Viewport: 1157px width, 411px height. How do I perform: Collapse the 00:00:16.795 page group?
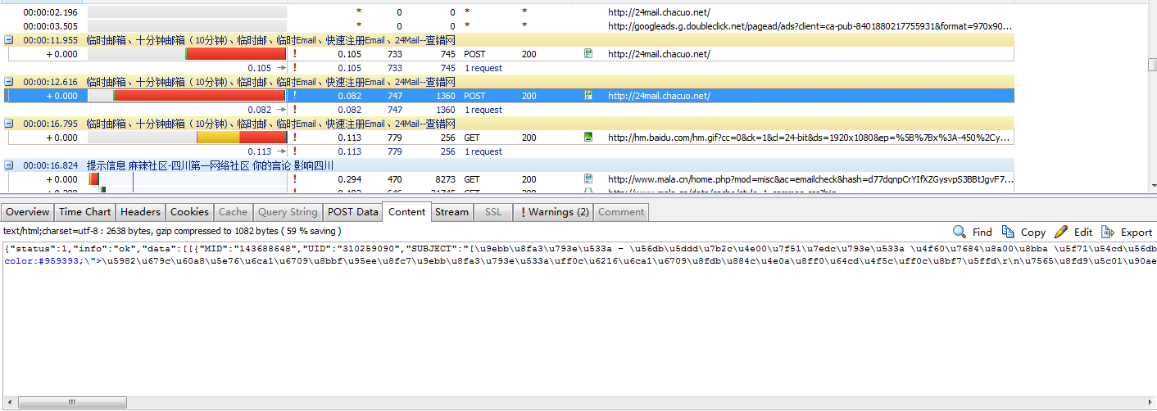coord(9,124)
